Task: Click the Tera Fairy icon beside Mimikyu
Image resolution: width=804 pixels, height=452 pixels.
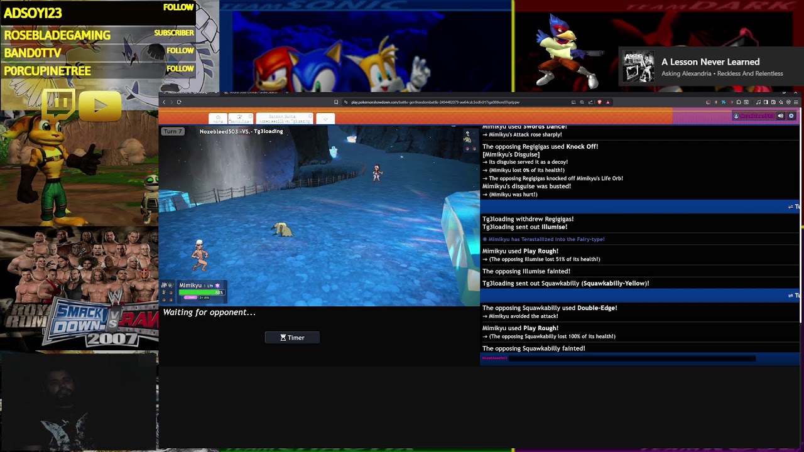Action: coord(218,286)
